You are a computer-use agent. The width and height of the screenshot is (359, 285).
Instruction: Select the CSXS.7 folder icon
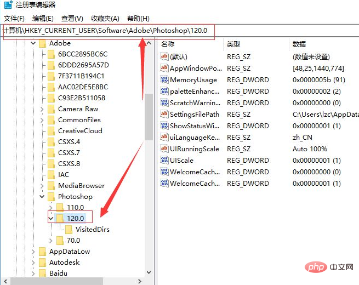[51, 153]
